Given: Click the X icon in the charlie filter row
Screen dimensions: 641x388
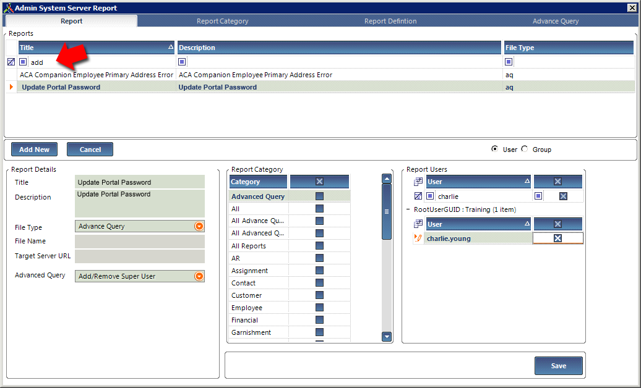Looking at the screenshot, I should pos(563,196).
